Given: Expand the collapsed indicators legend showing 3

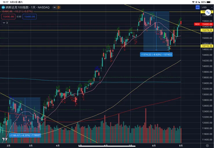Looking at the screenshot, I should point(5,22).
